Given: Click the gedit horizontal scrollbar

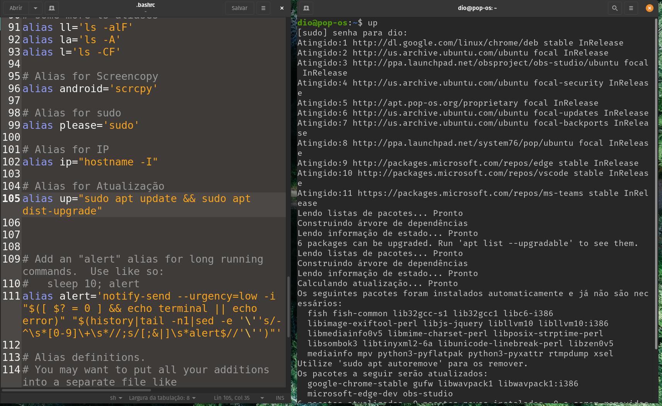Looking at the screenshot, I should [77, 390].
